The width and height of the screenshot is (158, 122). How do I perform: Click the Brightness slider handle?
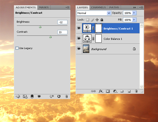tap(40, 27)
